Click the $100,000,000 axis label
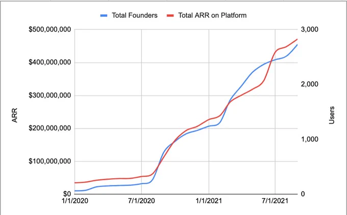The image size is (347, 215). 50,161
